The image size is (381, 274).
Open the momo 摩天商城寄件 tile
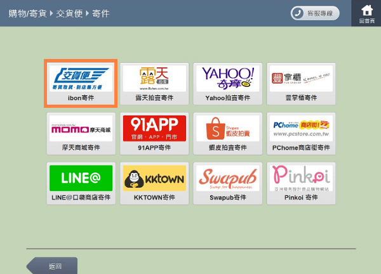(x=81, y=133)
